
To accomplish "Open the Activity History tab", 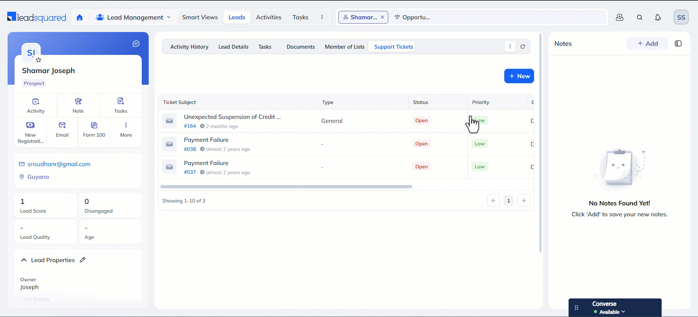I will pos(189,47).
